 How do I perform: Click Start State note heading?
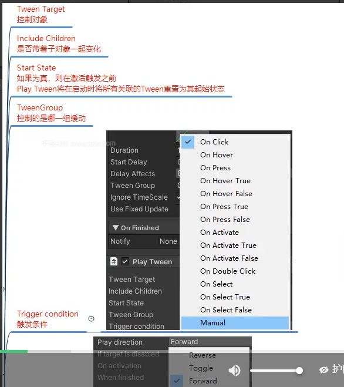coord(36,68)
